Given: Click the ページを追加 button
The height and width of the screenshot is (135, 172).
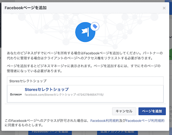Looking at the screenshot, I should tap(152, 111).
